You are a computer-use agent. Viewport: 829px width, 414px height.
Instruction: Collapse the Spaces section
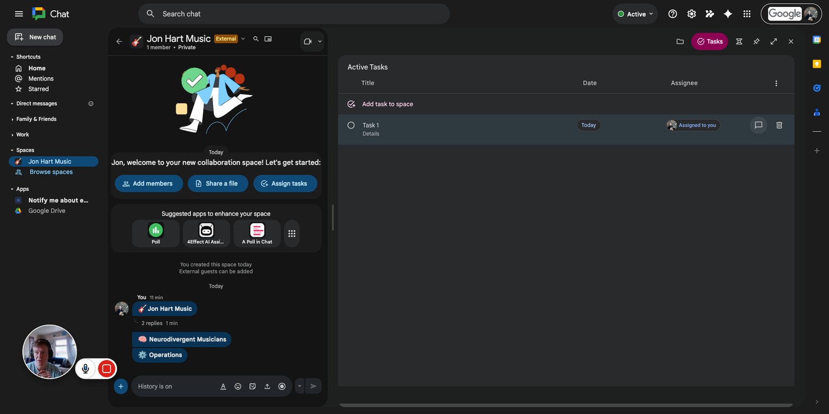12,150
